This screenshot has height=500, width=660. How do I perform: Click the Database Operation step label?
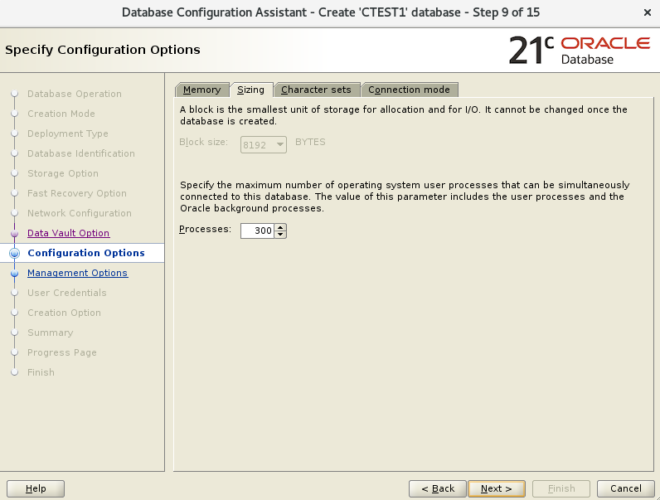pos(75,94)
